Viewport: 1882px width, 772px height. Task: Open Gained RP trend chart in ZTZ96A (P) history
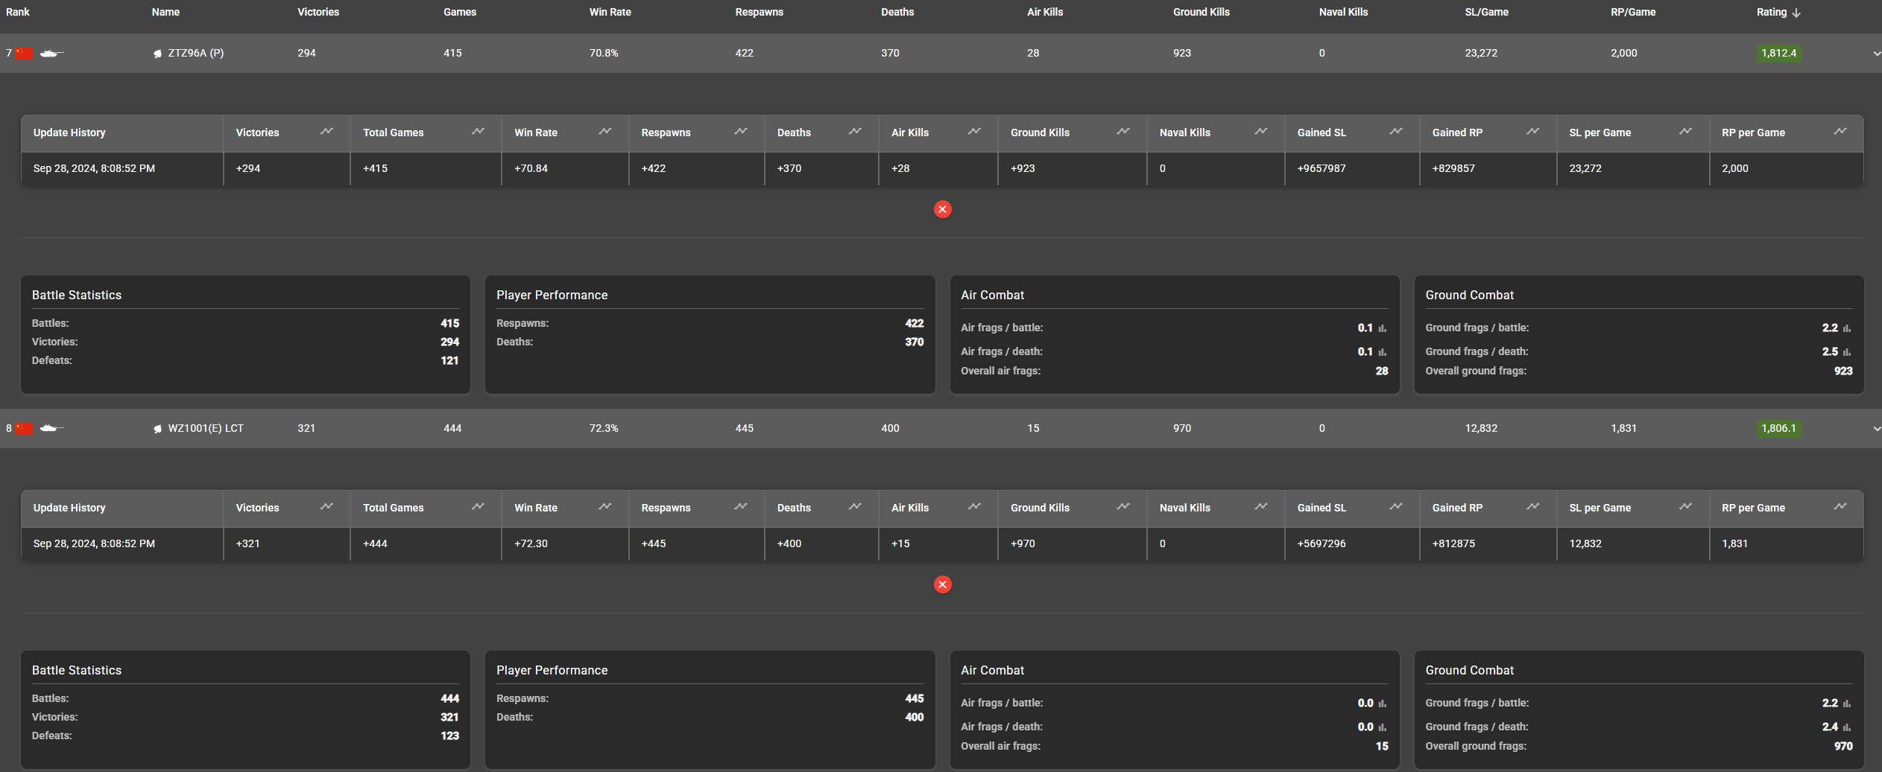tap(1532, 131)
